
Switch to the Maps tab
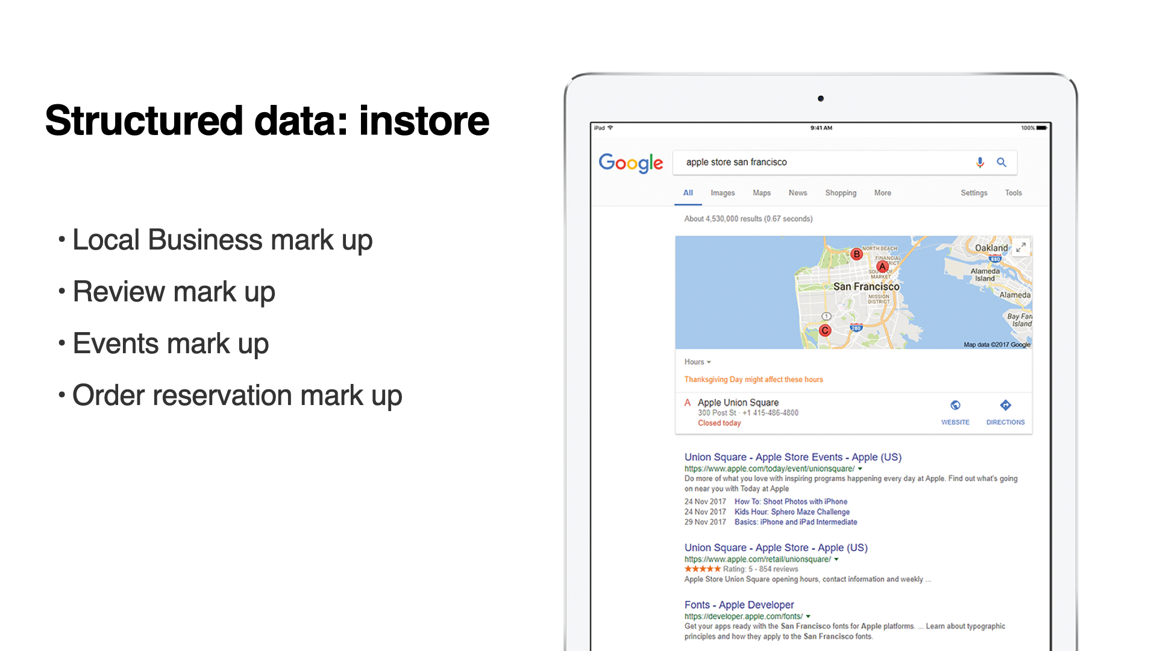[762, 193]
